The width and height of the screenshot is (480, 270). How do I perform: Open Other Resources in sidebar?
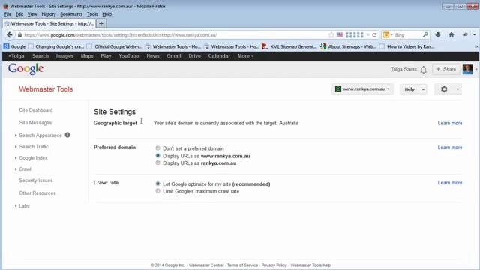point(37,193)
